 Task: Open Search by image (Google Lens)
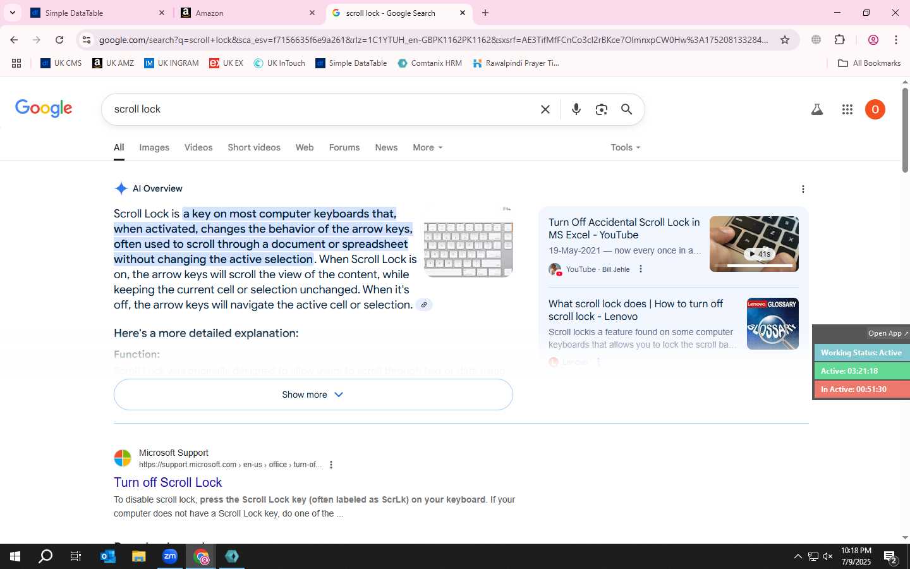pyautogui.click(x=602, y=109)
